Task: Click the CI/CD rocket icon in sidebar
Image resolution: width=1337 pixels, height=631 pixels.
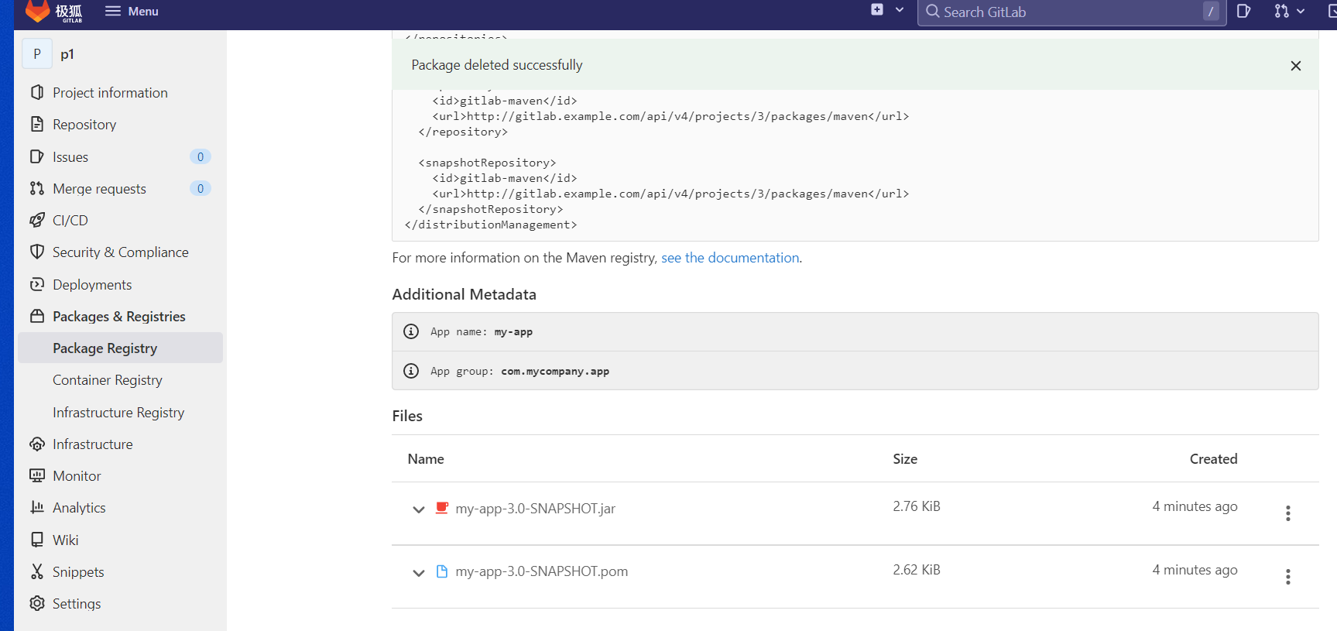Action: click(37, 221)
